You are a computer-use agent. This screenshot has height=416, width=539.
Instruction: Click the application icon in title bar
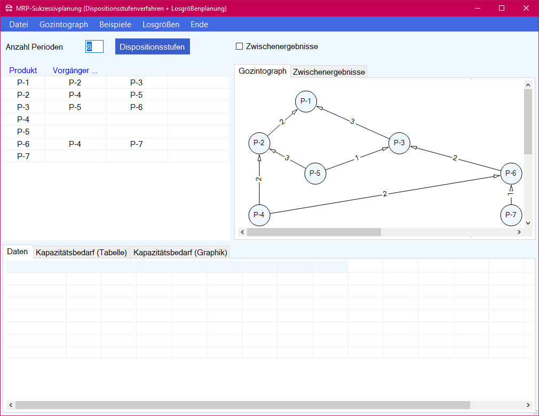pyautogui.click(x=9, y=9)
